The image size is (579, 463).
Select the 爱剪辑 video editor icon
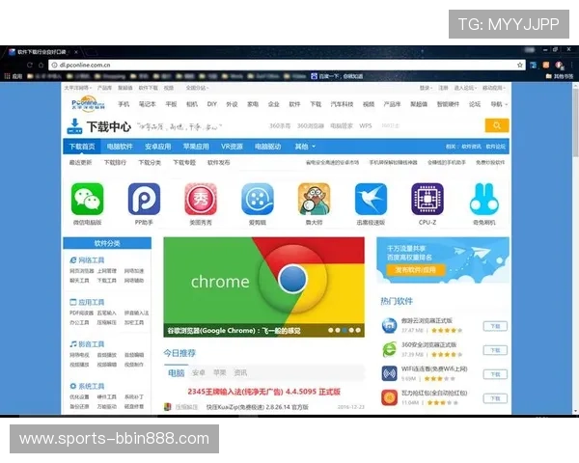pos(257,199)
